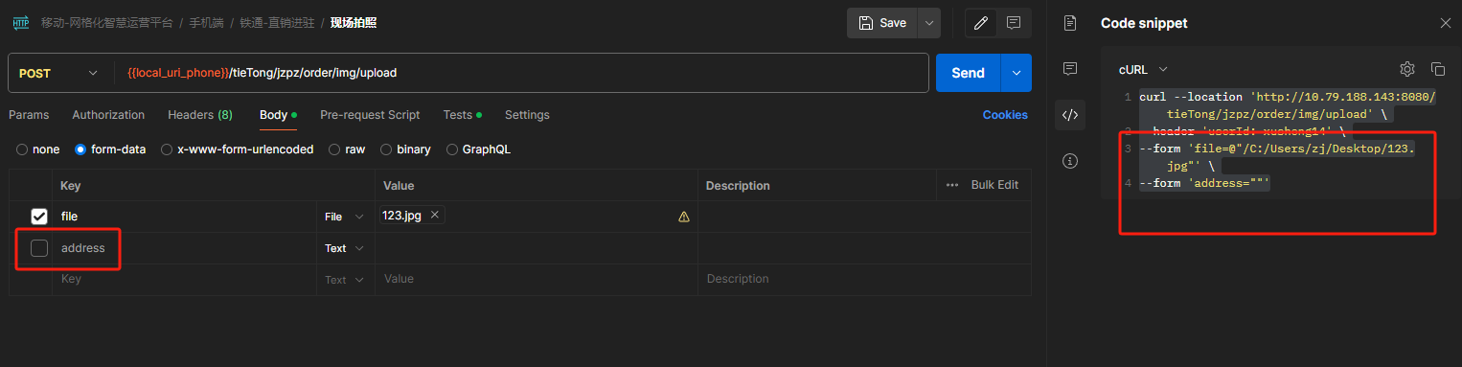
Task: Open the File type dropdown in file row
Action: point(344,217)
